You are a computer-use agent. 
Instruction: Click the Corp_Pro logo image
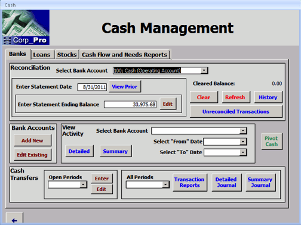coord(26,27)
